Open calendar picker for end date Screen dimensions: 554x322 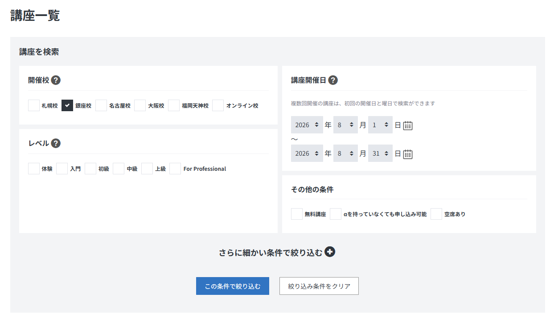(408, 154)
